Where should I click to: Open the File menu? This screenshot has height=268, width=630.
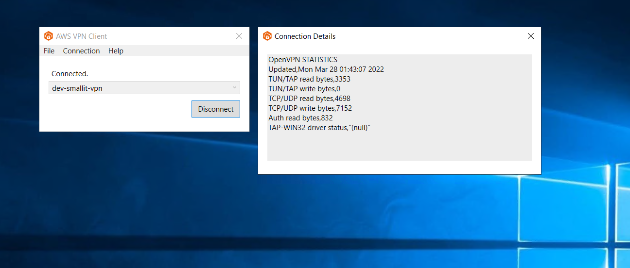click(49, 51)
